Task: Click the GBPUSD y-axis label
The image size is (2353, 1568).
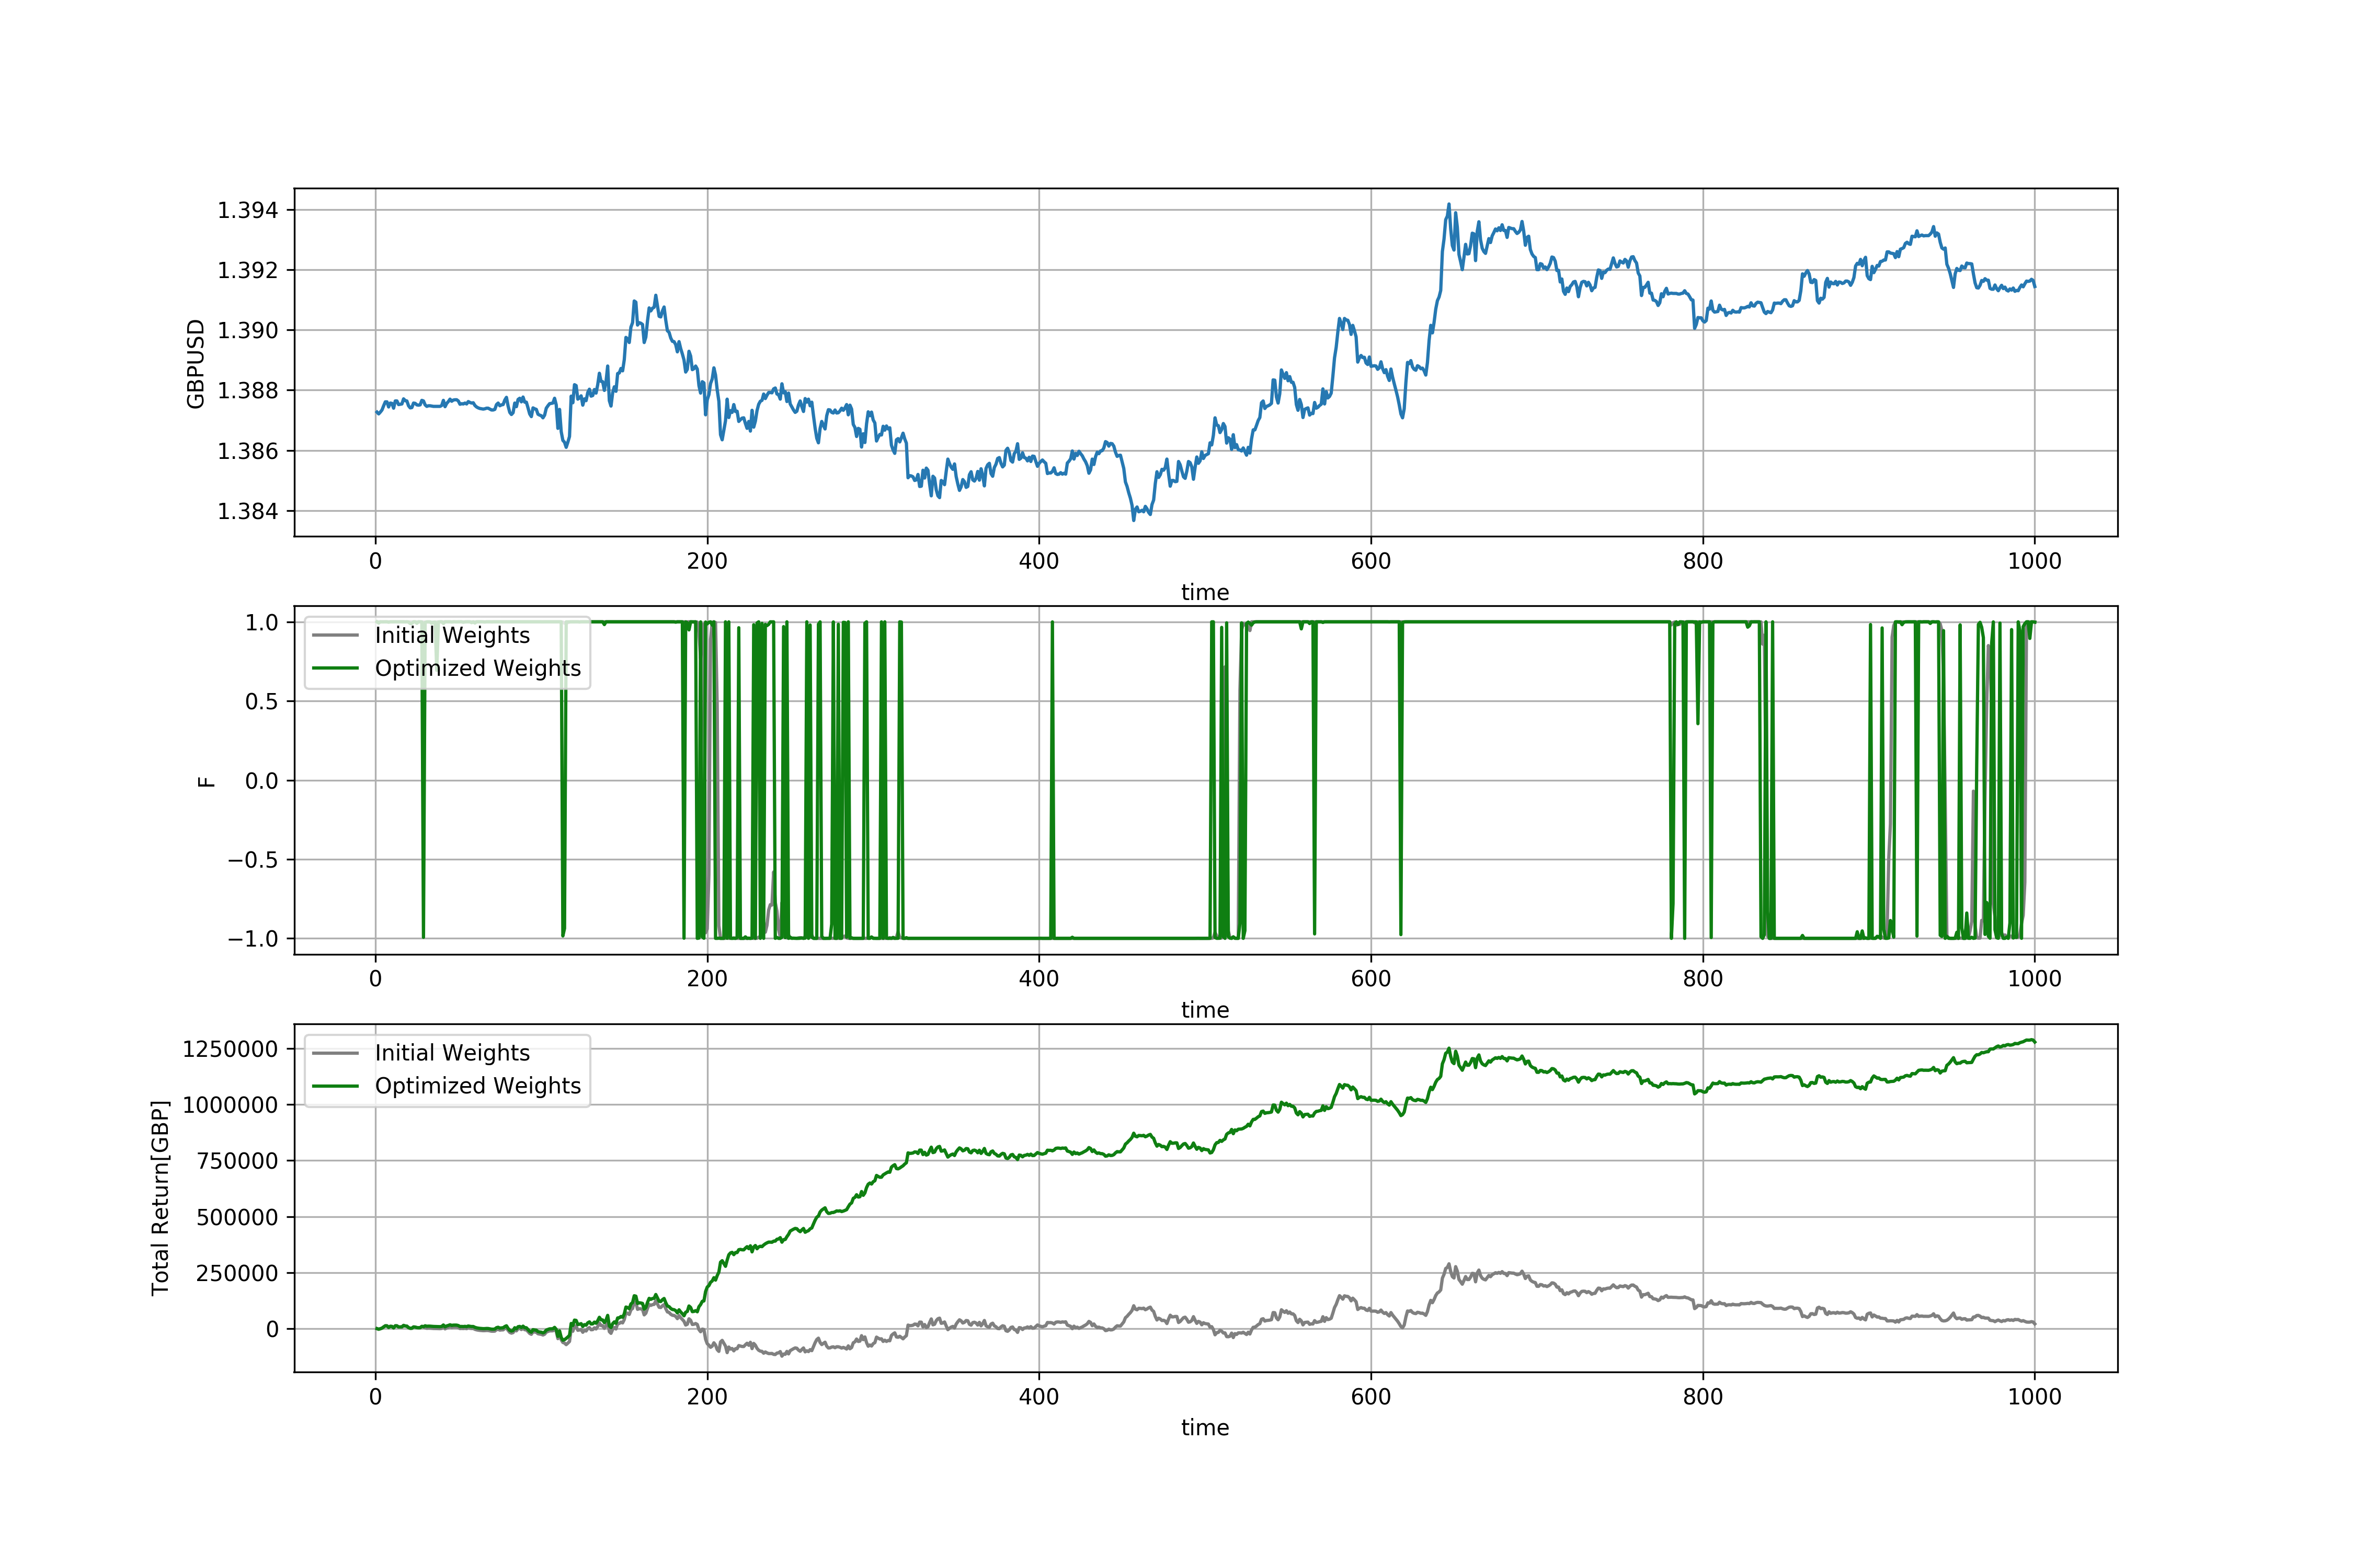Action: click(196, 363)
